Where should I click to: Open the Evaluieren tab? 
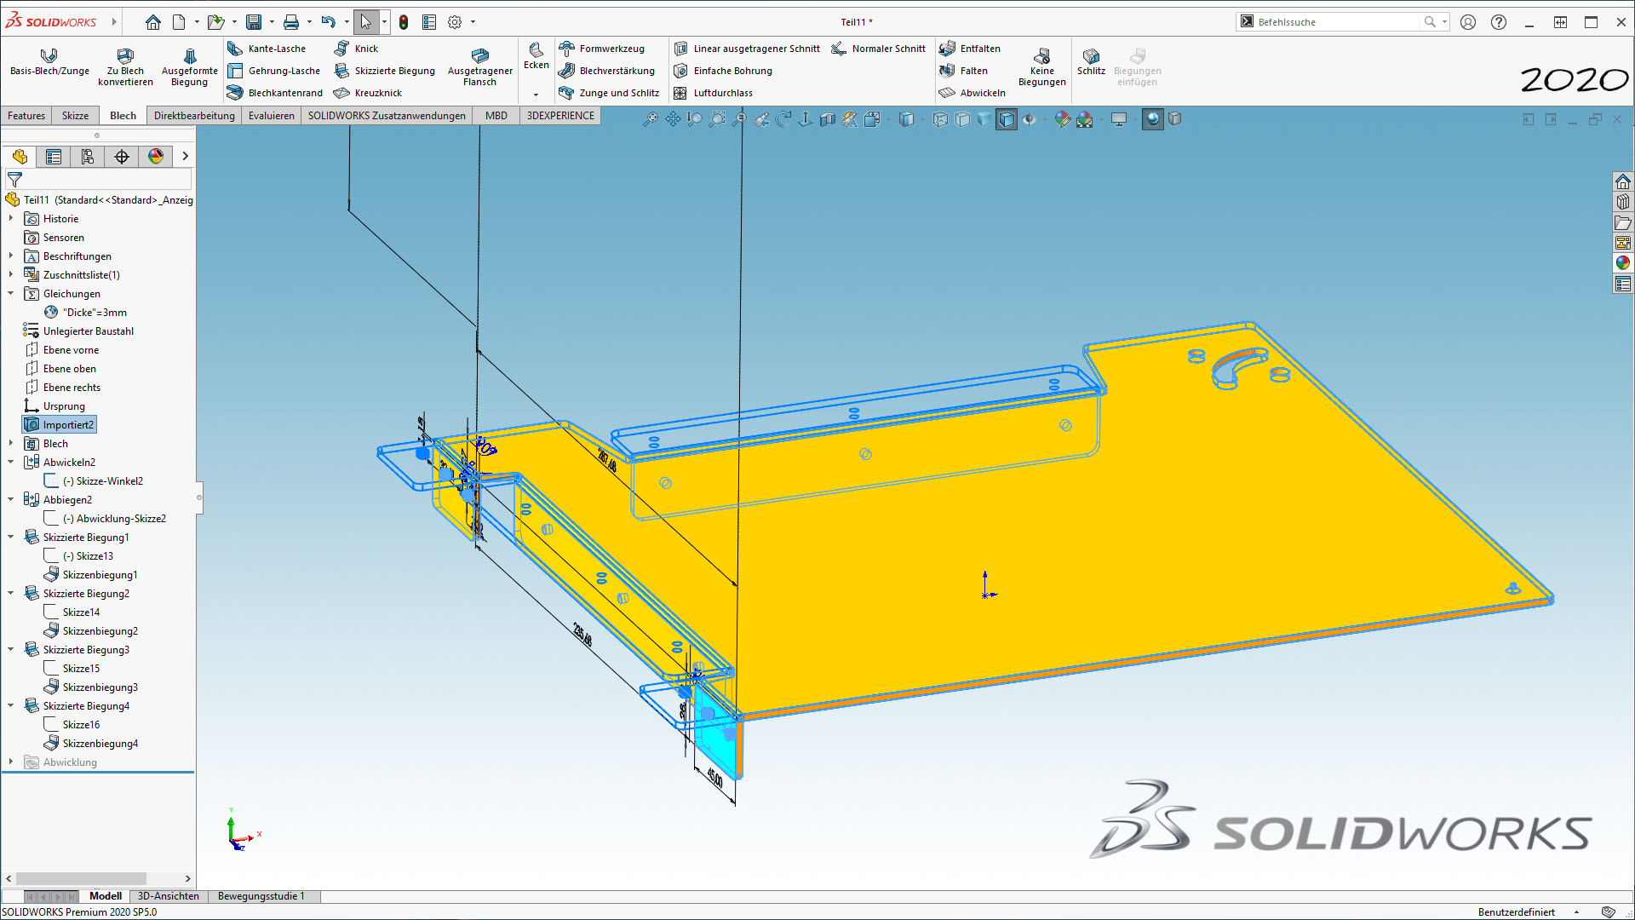[272, 116]
